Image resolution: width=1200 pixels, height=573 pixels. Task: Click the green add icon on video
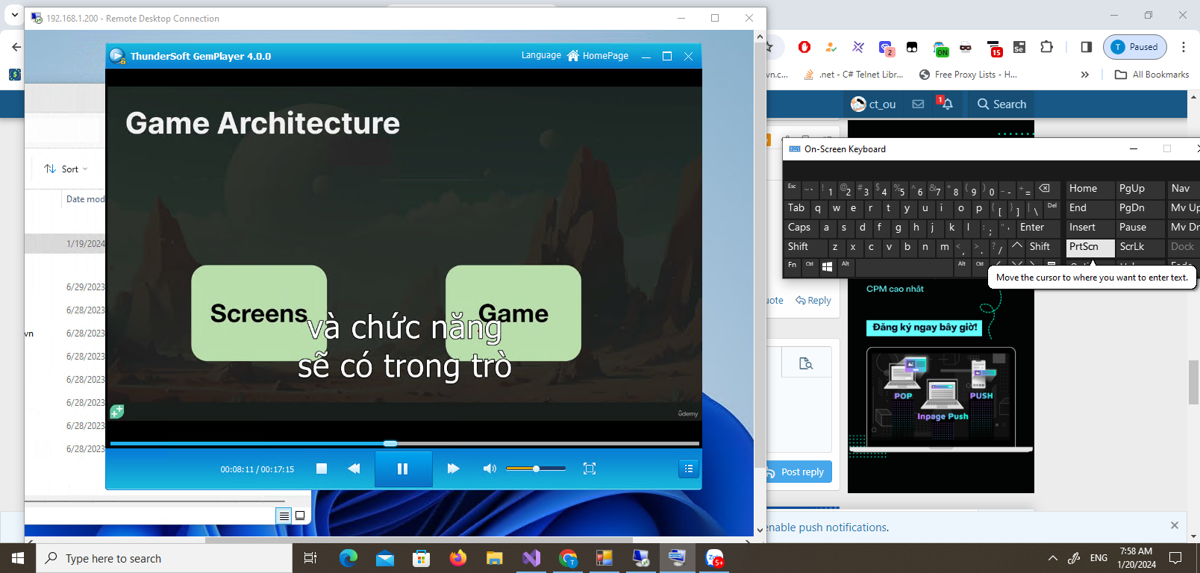pyautogui.click(x=117, y=411)
